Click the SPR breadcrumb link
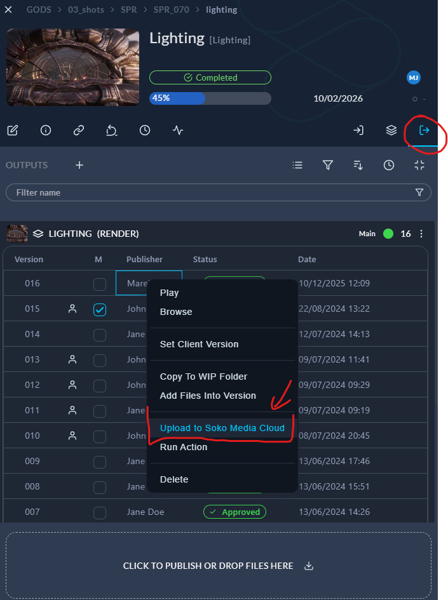This screenshot has width=448, height=600. pos(128,10)
